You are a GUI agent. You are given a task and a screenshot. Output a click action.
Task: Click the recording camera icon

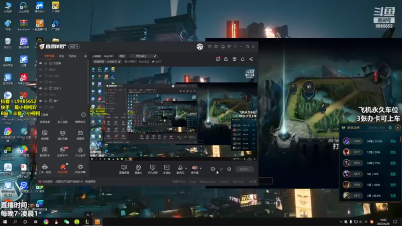[213, 169]
